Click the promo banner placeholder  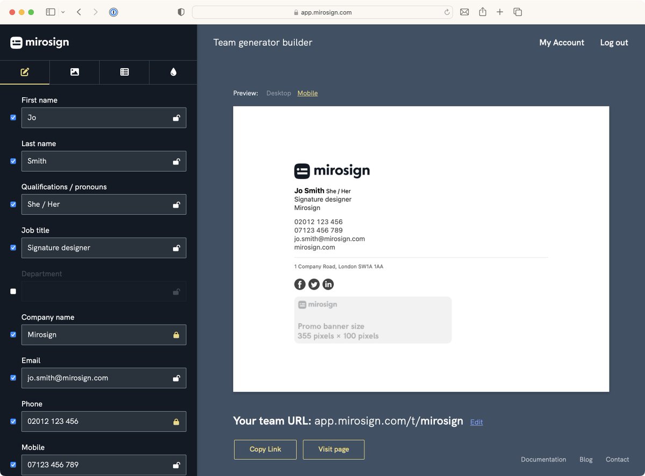pyautogui.click(x=372, y=320)
